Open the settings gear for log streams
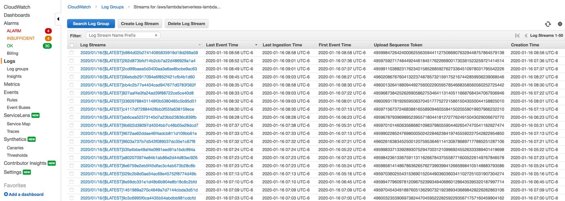The image size is (565, 201). point(560,24)
